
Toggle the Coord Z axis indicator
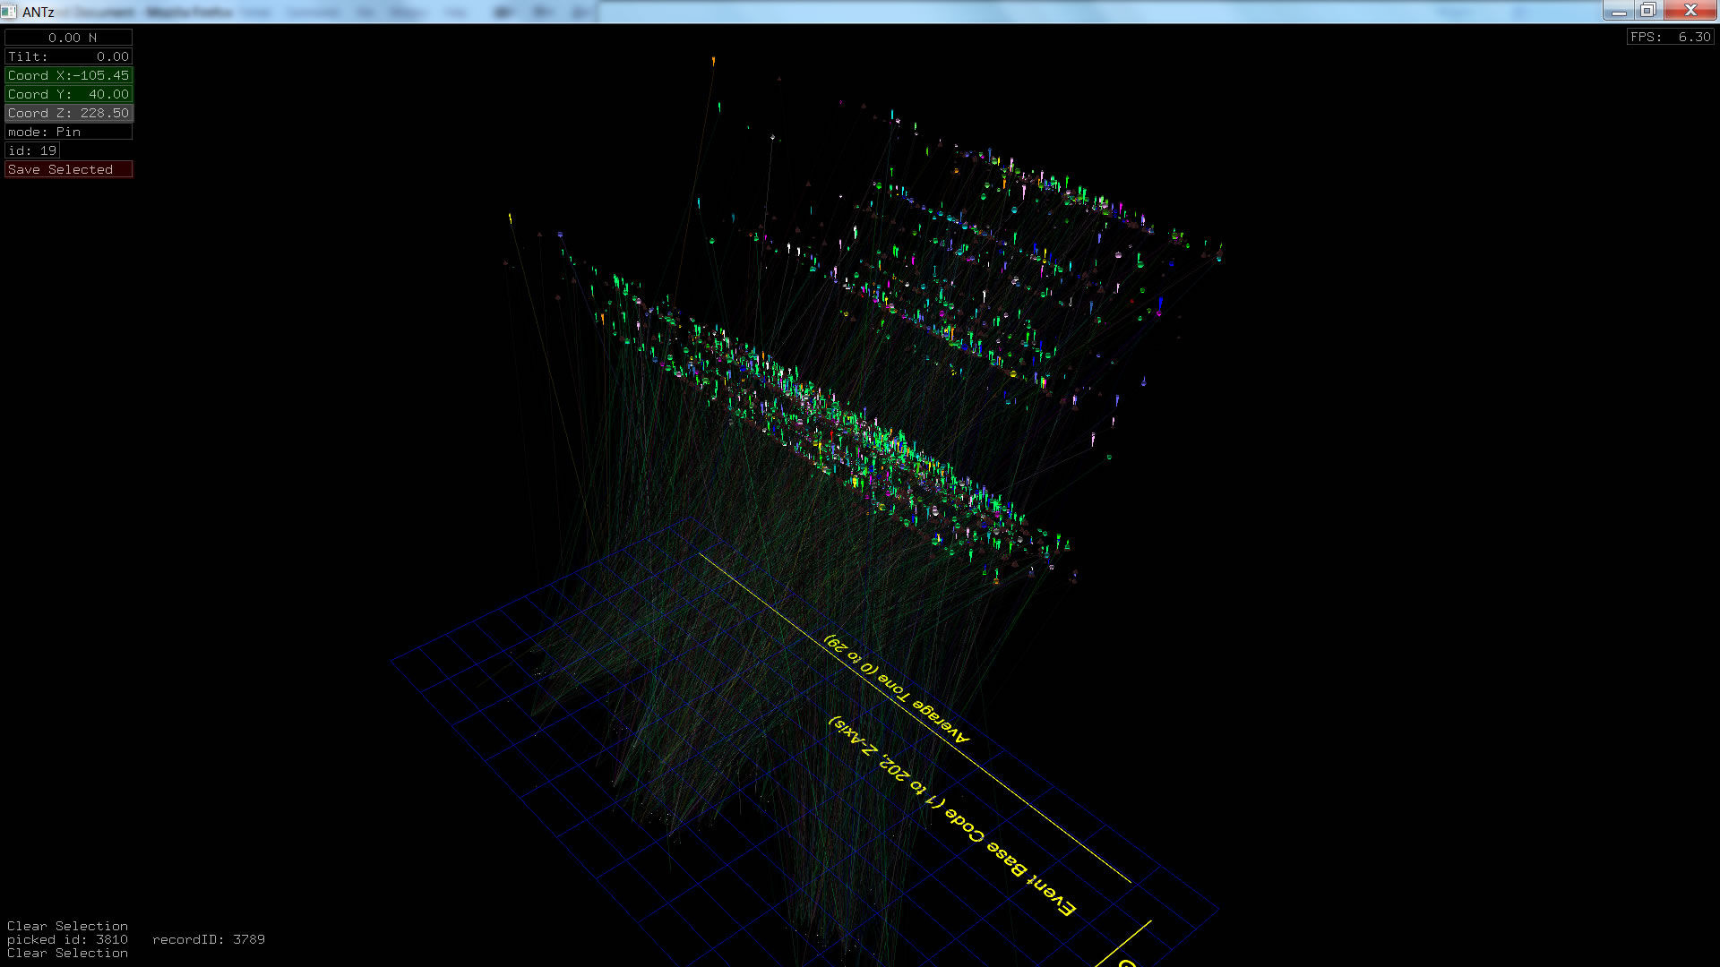(x=69, y=113)
